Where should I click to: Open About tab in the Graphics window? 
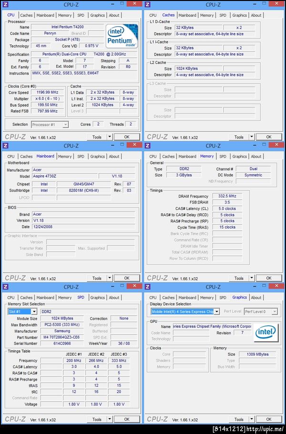tap(256, 298)
